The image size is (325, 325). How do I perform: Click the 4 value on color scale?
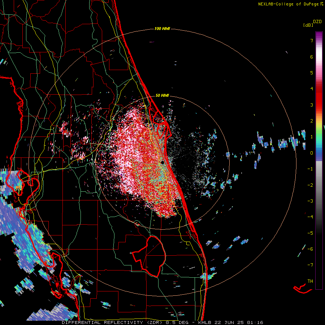coord(312,89)
